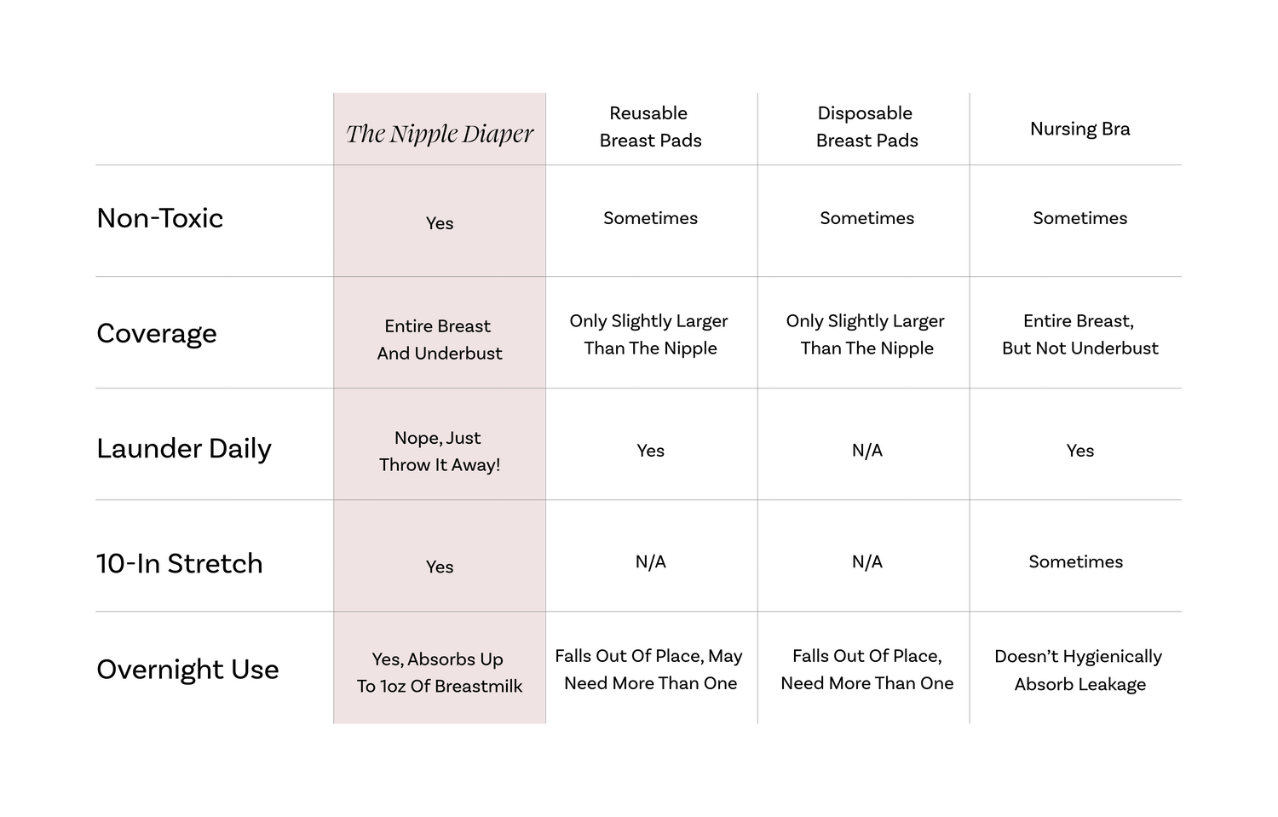Click the Launder Daily row label
This screenshot has height=817, width=1278.
click(184, 448)
